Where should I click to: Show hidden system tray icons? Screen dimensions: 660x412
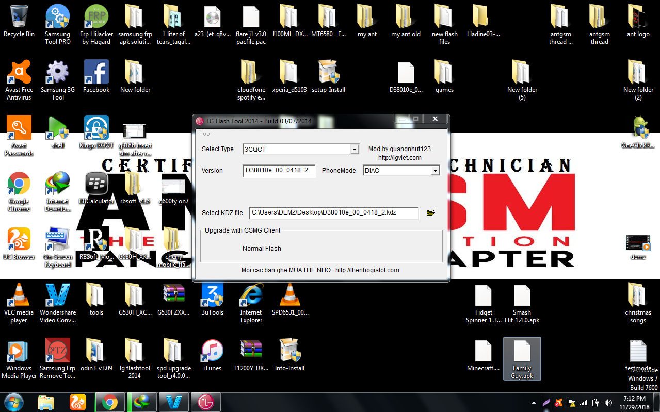[x=534, y=402]
